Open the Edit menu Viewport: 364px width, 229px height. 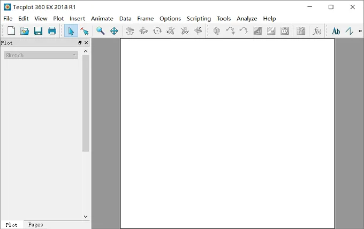coord(23,19)
